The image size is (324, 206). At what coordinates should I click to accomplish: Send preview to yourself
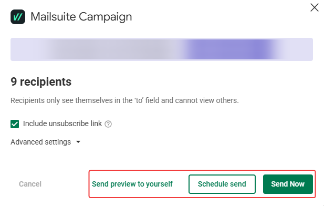tap(132, 184)
